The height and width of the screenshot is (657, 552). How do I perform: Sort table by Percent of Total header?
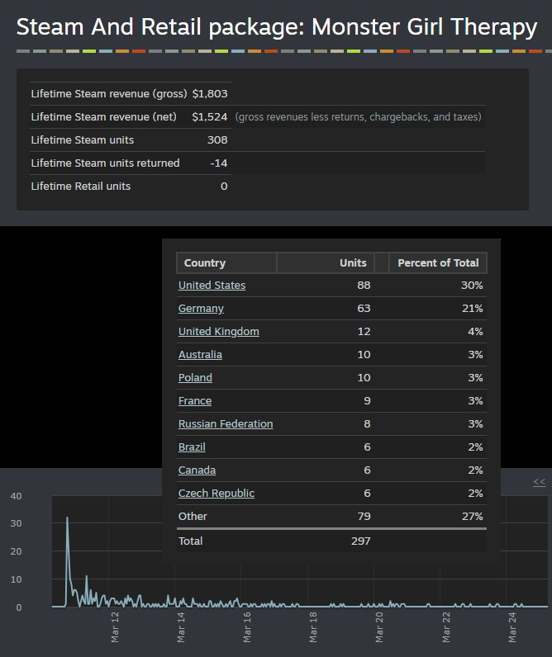coord(438,262)
